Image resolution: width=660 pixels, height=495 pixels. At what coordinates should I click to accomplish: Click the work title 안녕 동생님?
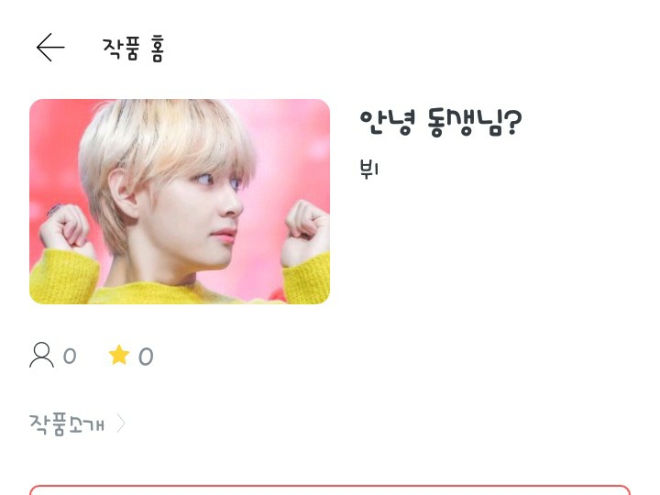(x=441, y=123)
